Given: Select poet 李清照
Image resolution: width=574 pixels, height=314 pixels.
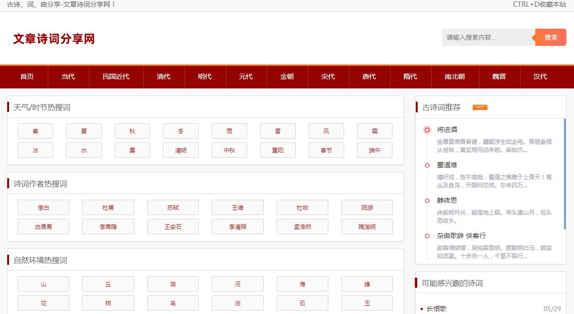Looking at the screenshot, I should tap(238, 226).
